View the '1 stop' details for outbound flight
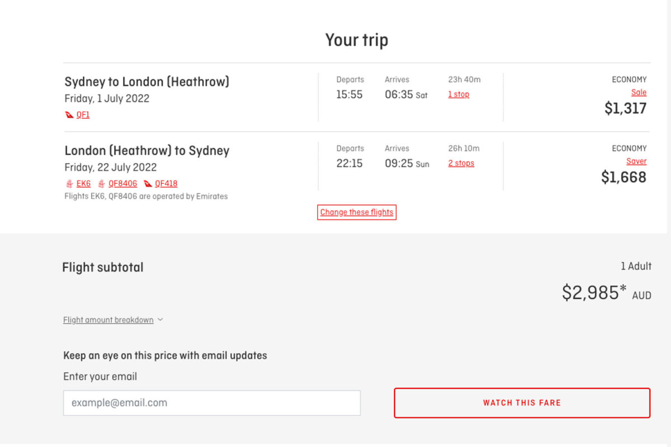 click(459, 94)
